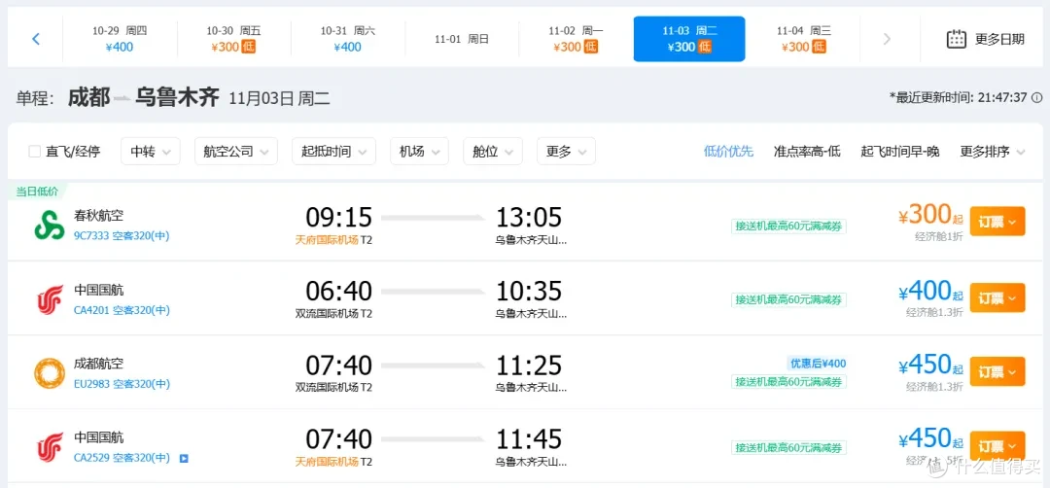1050x488 pixels.
Task: Open flight 9C7333 details link
Action: coord(122,235)
